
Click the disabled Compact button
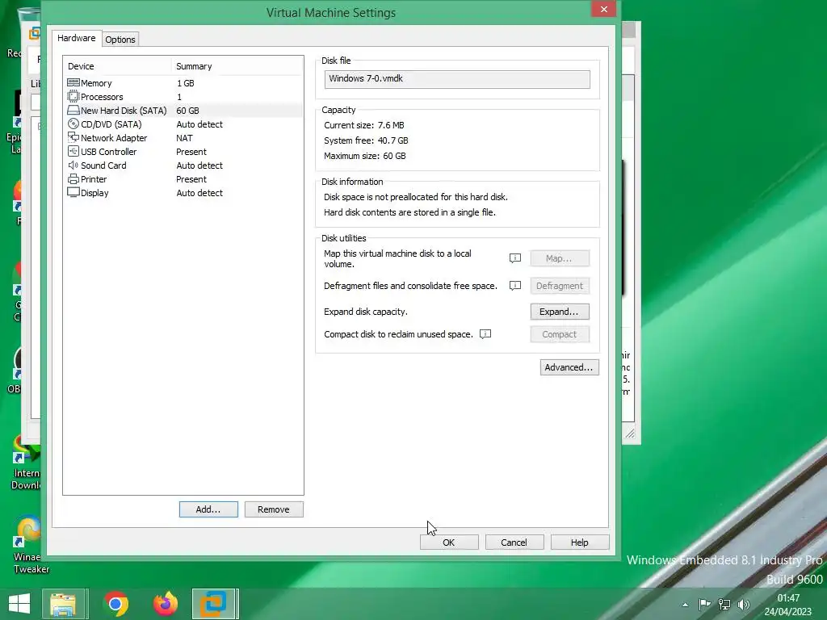[x=560, y=334]
